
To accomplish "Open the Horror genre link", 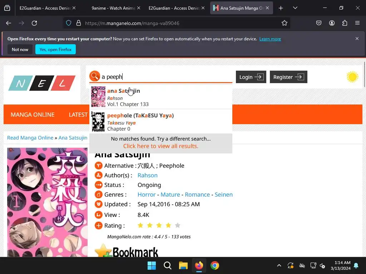I will [x=146, y=194].
